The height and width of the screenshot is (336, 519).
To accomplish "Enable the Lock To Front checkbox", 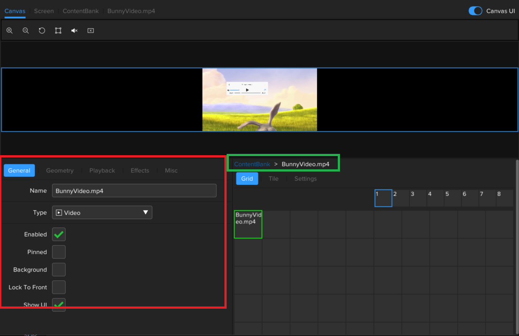I will pos(59,287).
